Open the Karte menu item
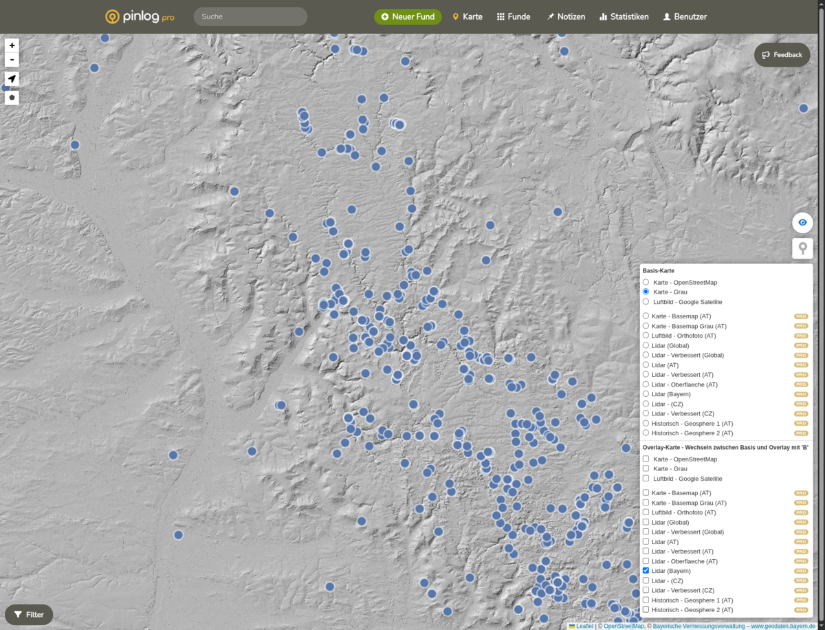Screen dimensions: 825x630 (x=467, y=17)
